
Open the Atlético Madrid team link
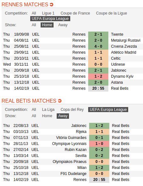(123, 52)
